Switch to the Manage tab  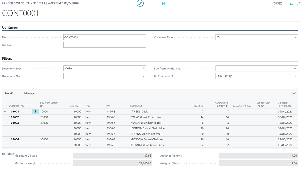point(29,93)
